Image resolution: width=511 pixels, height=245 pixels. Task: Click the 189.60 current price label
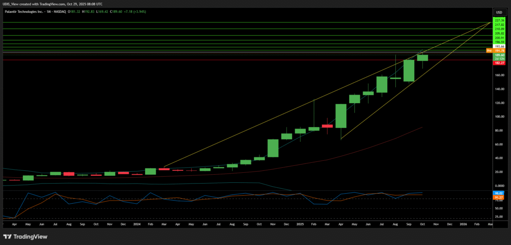click(500, 55)
